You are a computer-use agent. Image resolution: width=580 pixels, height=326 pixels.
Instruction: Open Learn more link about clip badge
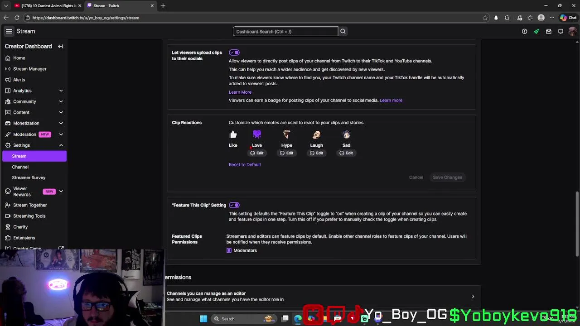391,100
